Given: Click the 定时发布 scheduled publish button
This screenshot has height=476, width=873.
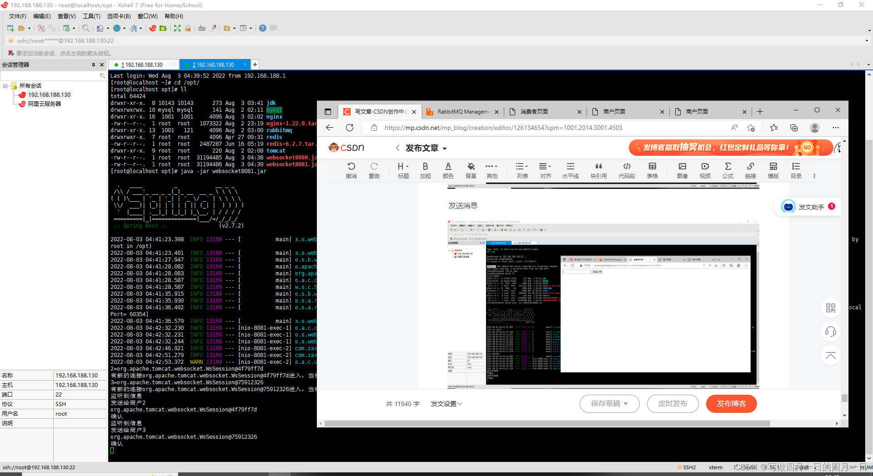Looking at the screenshot, I should (672, 404).
